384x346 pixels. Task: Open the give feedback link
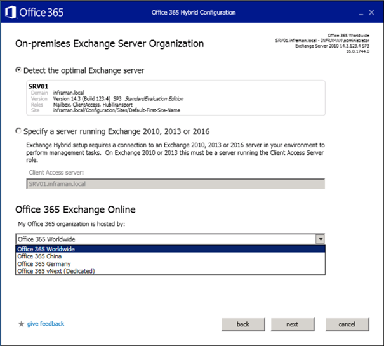[x=46, y=324]
